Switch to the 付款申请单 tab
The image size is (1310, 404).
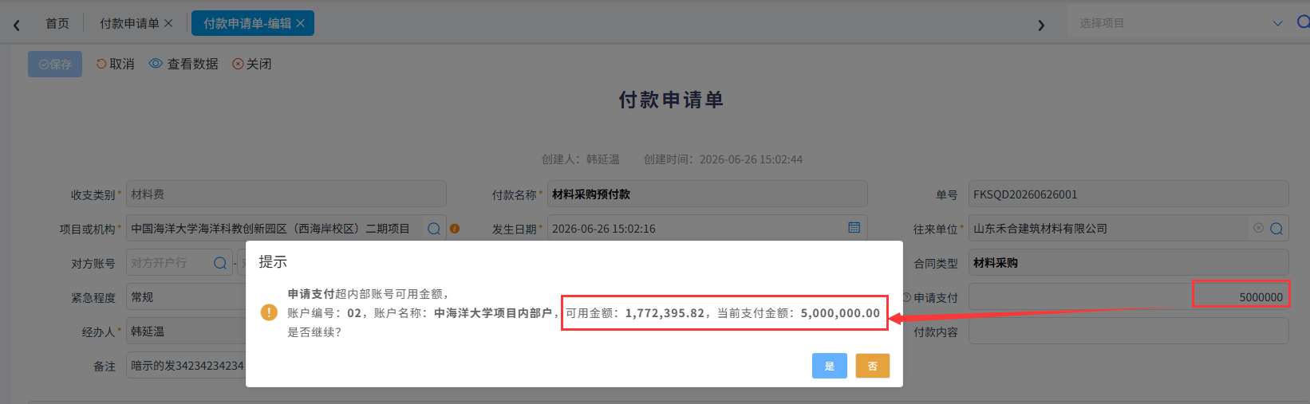coord(129,23)
